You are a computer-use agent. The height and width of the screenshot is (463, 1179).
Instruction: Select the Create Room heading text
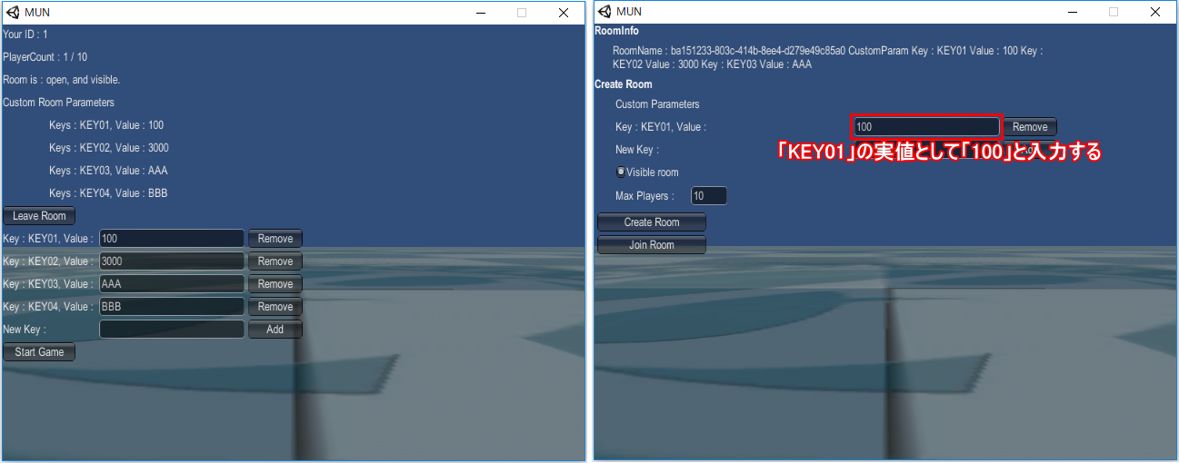(624, 84)
